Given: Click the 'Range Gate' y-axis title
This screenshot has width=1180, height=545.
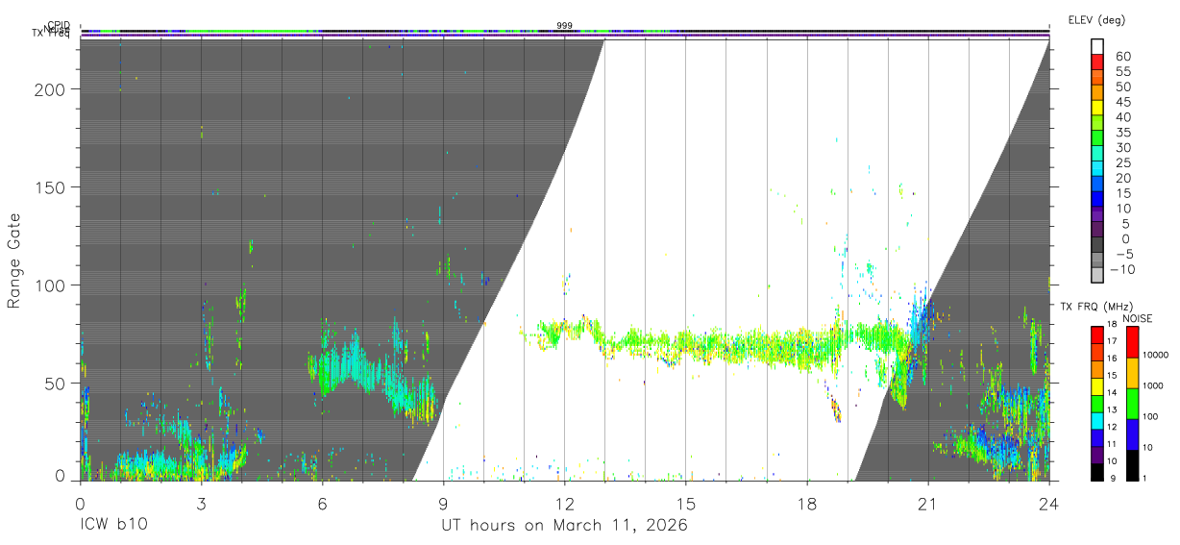Looking at the screenshot, I should (14, 260).
